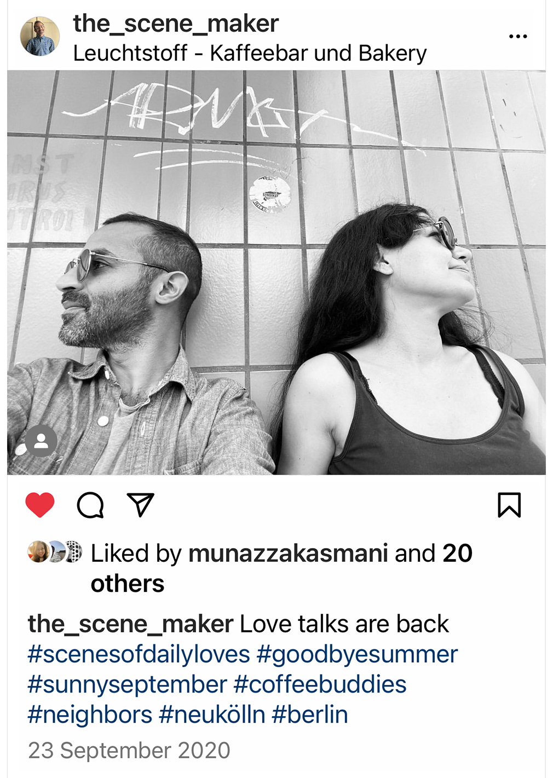This screenshot has height=778, width=553.
Task: Open the_scene_maker profile picture
Action: click(40, 37)
